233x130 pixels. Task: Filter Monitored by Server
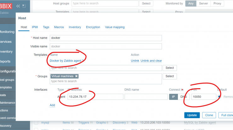pos(203,3)
